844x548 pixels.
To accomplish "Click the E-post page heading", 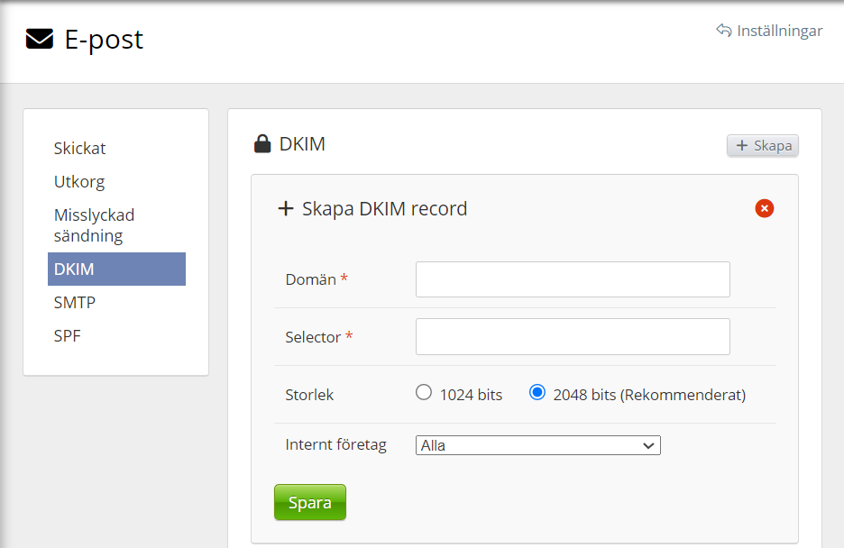I will pos(104,40).
